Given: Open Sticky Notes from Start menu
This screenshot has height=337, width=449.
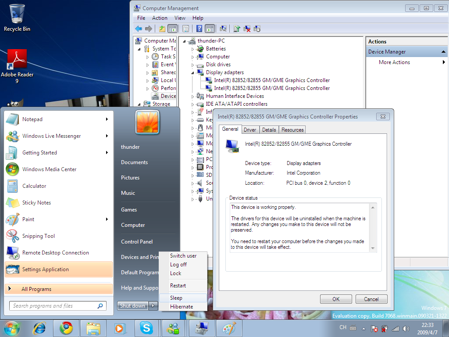Looking at the screenshot, I should tap(59, 203).
